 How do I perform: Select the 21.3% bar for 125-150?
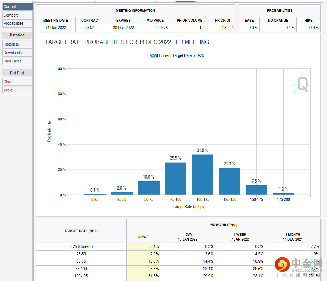click(x=229, y=181)
